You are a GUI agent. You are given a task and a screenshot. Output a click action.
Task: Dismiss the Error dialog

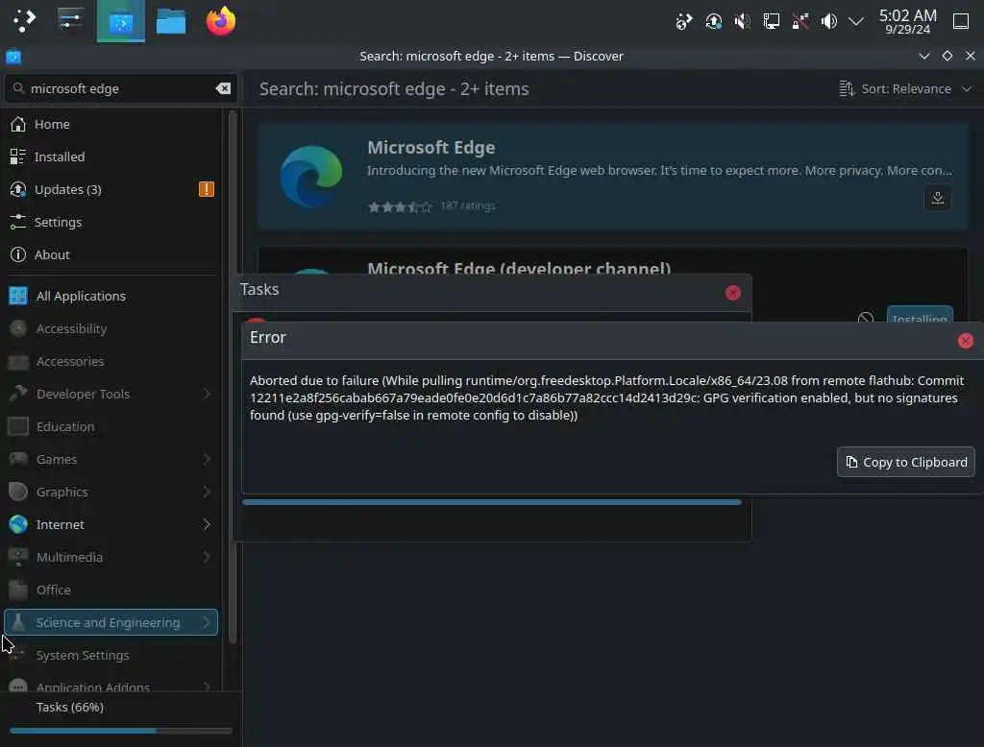(965, 341)
